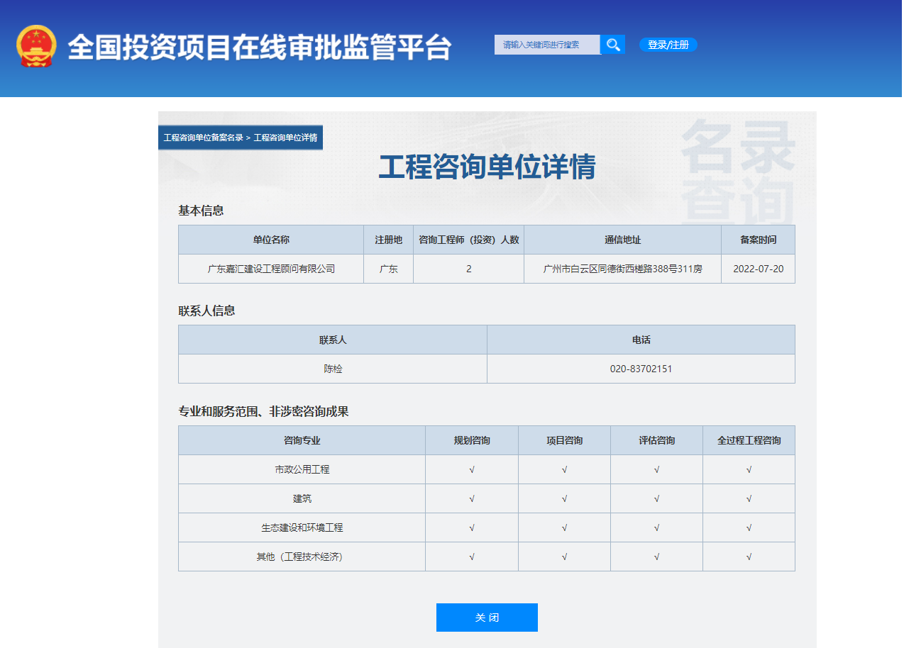904x648 pixels.
Task: Click 建筑 checkmark under 项目咨询
Action: [x=565, y=498]
